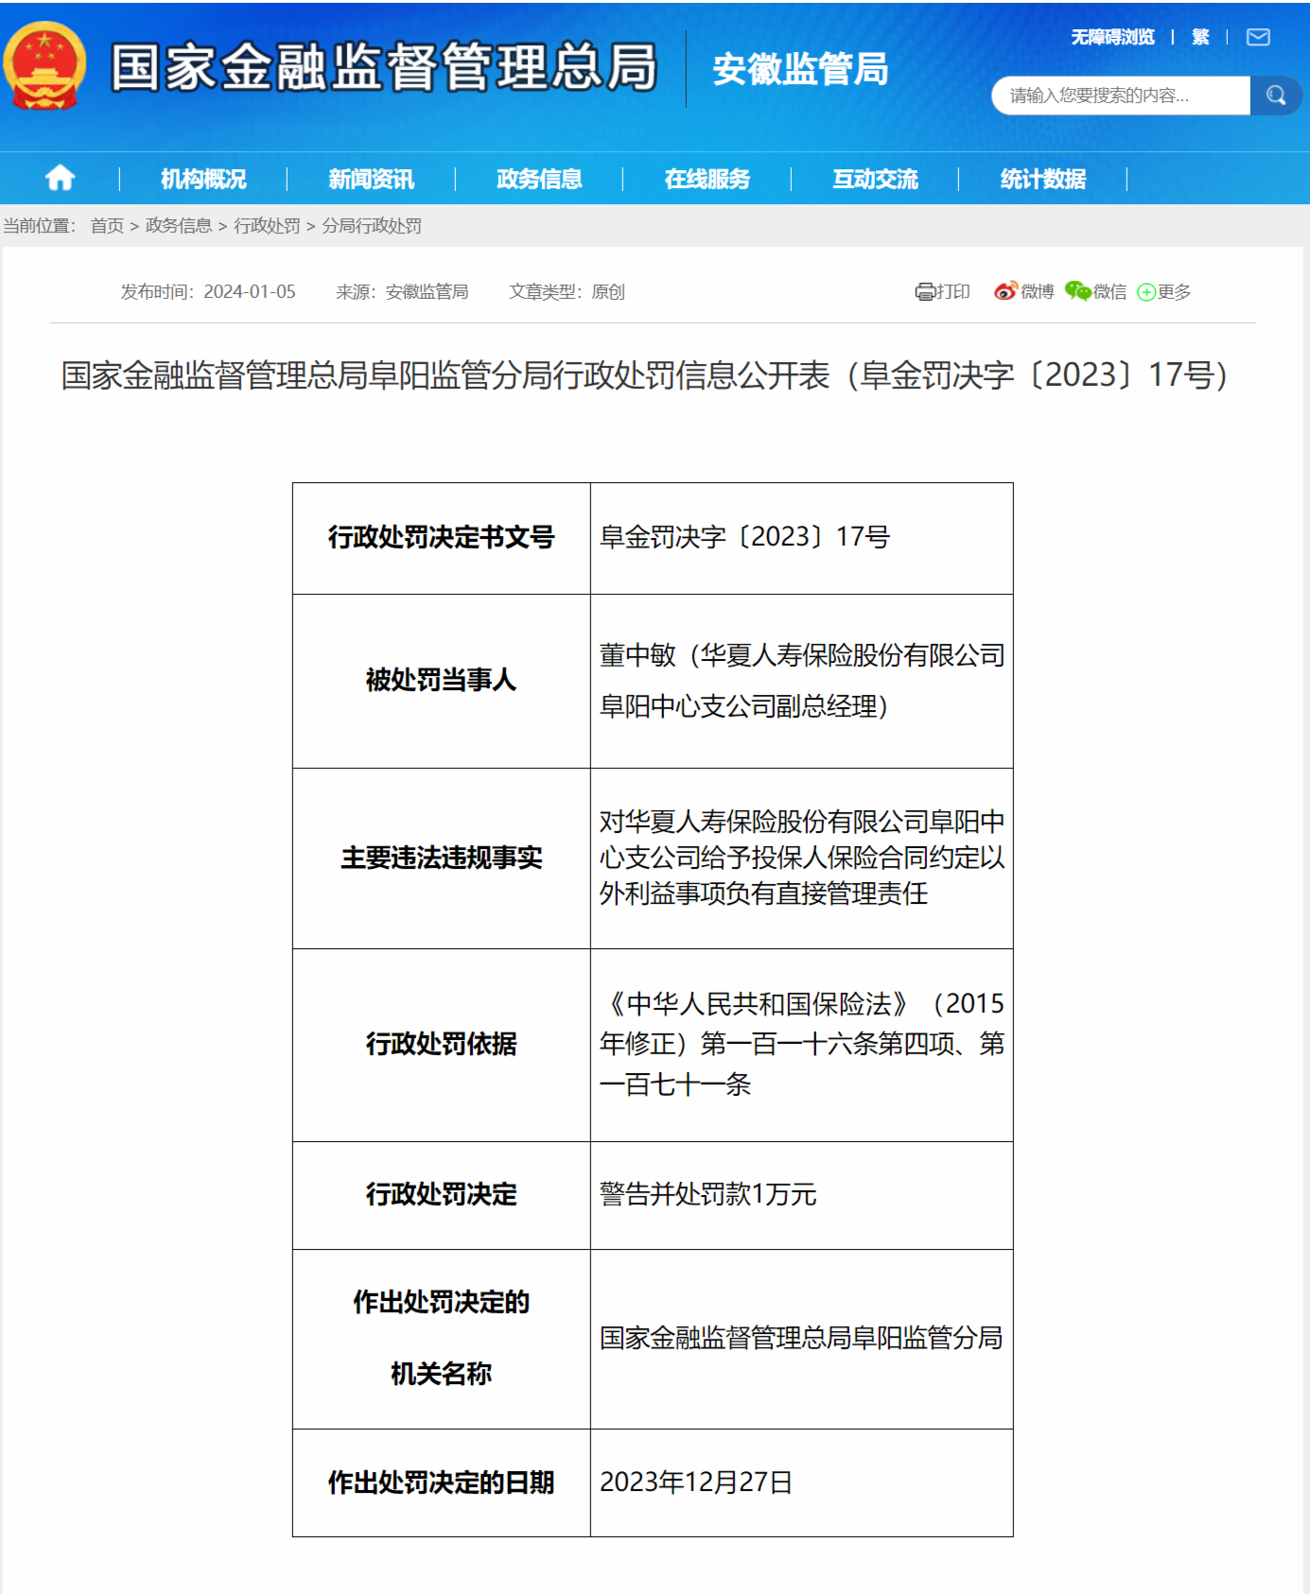
Task: Click the 2023年12月27日 date cell
Action: pos(802,1482)
